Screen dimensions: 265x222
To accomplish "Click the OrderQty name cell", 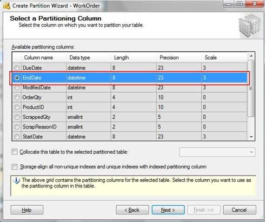I will (x=44, y=97).
